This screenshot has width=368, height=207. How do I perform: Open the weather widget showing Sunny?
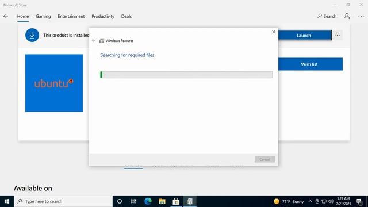click(289, 201)
